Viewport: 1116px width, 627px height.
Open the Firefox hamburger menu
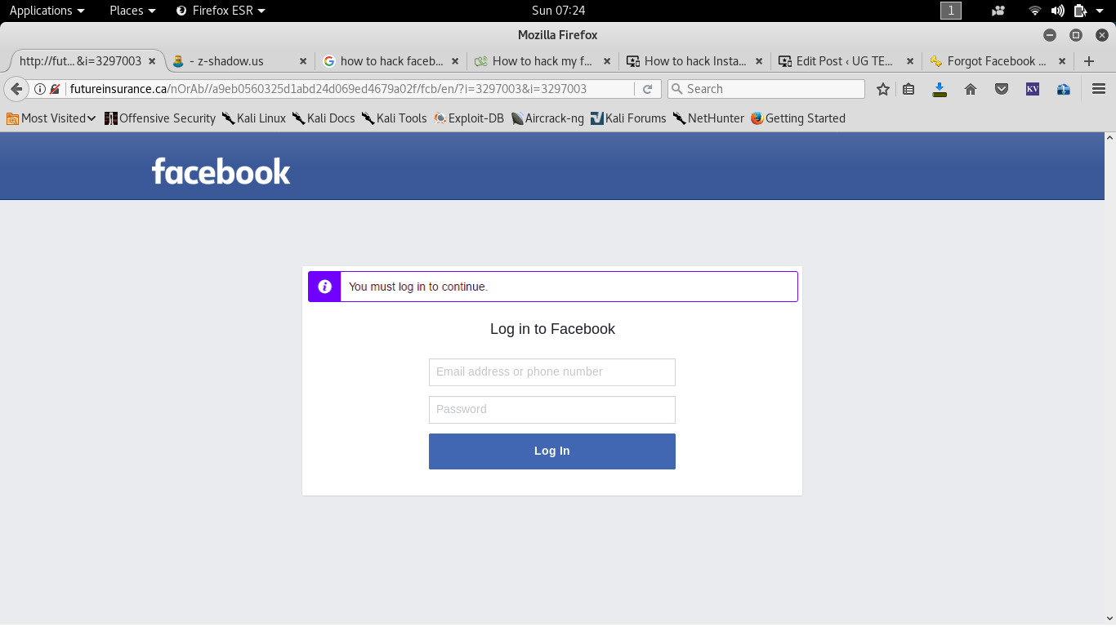(x=1099, y=89)
